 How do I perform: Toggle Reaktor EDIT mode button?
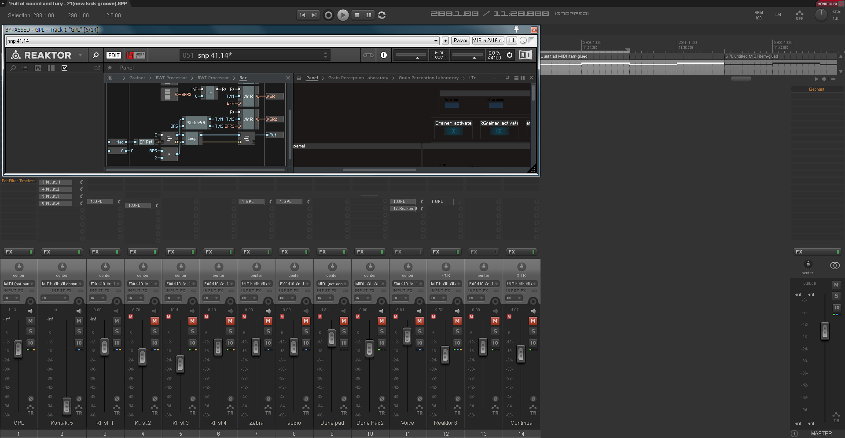(114, 55)
